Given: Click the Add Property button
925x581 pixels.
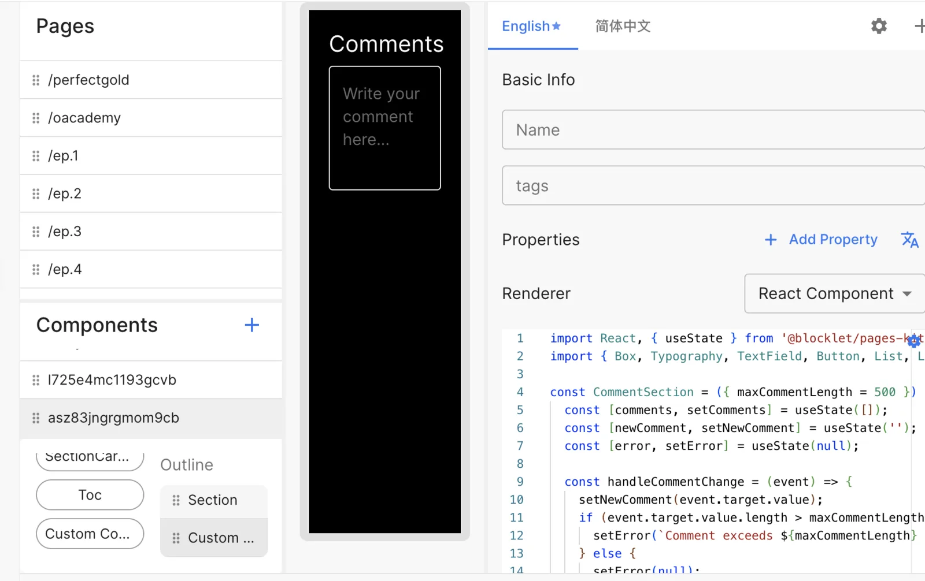Looking at the screenshot, I should [821, 240].
